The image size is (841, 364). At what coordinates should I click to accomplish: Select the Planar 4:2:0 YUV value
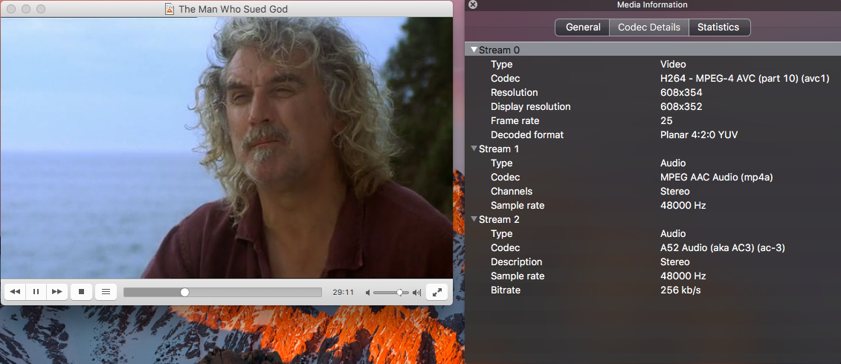click(x=699, y=135)
